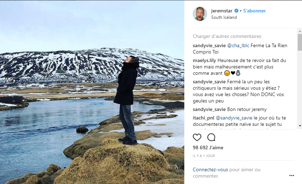Open comments with the speech bubble icon
The height and width of the screenshot is (184, 302).
point(211,137)
